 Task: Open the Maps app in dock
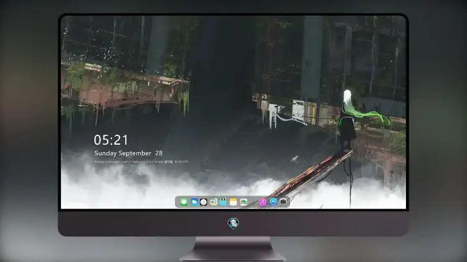[x=243, y=202]
